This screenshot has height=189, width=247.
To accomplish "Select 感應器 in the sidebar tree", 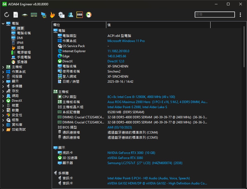I will 22,62.
